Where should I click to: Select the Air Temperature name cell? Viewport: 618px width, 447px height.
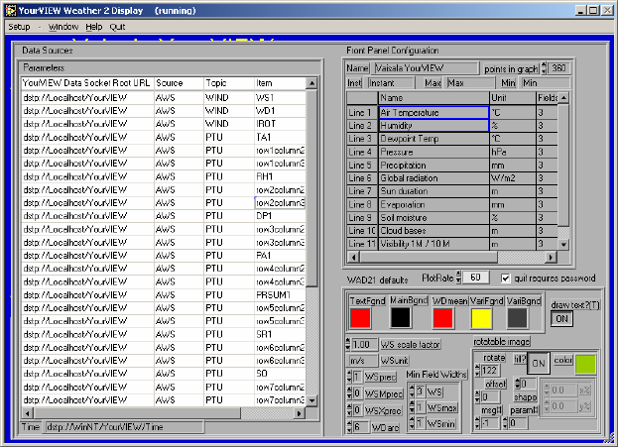pyautogui.click(x=433, y=113)
